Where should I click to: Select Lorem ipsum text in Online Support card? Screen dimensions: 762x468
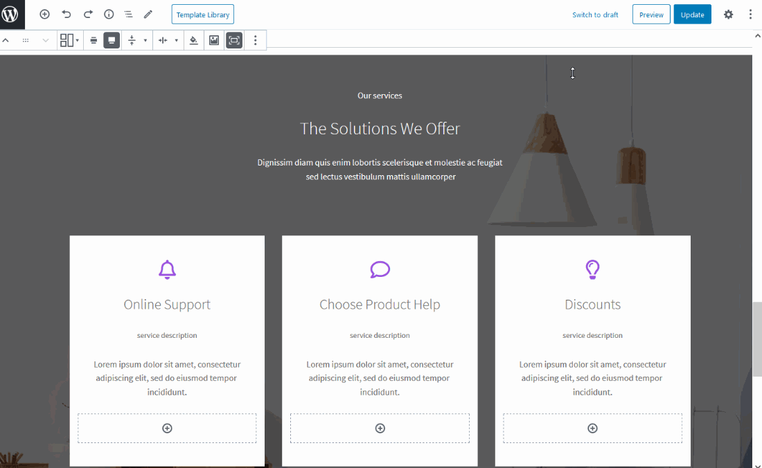[167, 378]
